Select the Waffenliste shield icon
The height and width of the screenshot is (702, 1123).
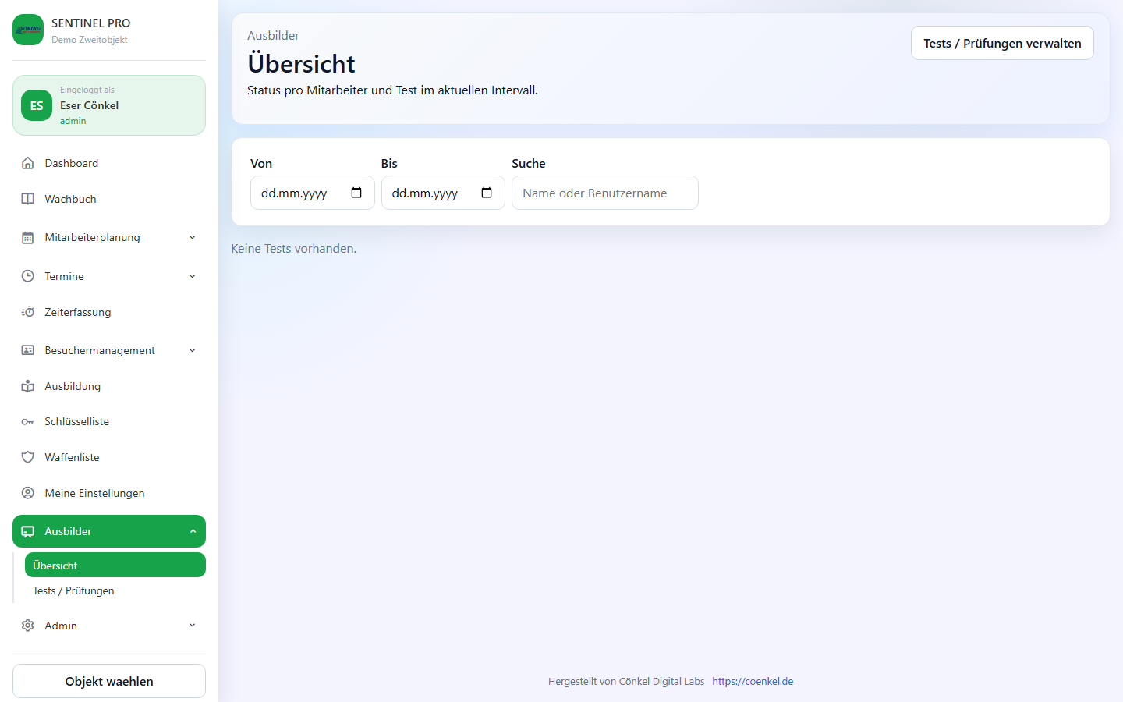(x=28, y=457)
